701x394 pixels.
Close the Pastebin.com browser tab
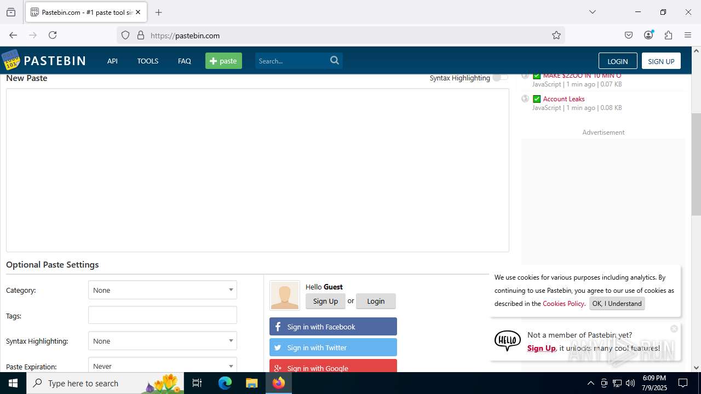tap(138, 12)
